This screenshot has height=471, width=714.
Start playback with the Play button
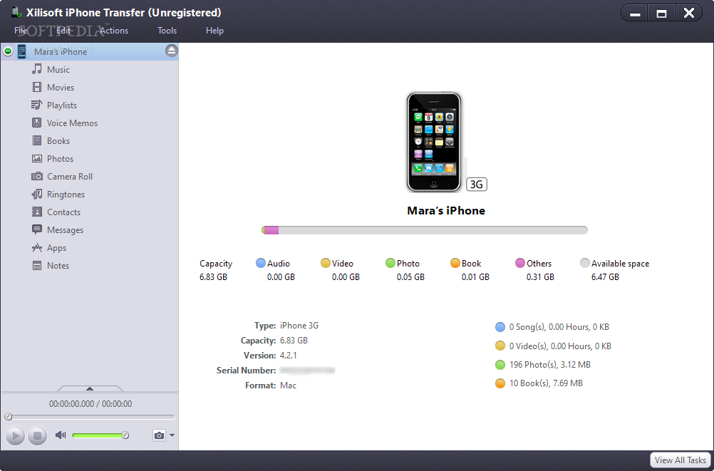[x=15, y=436]
